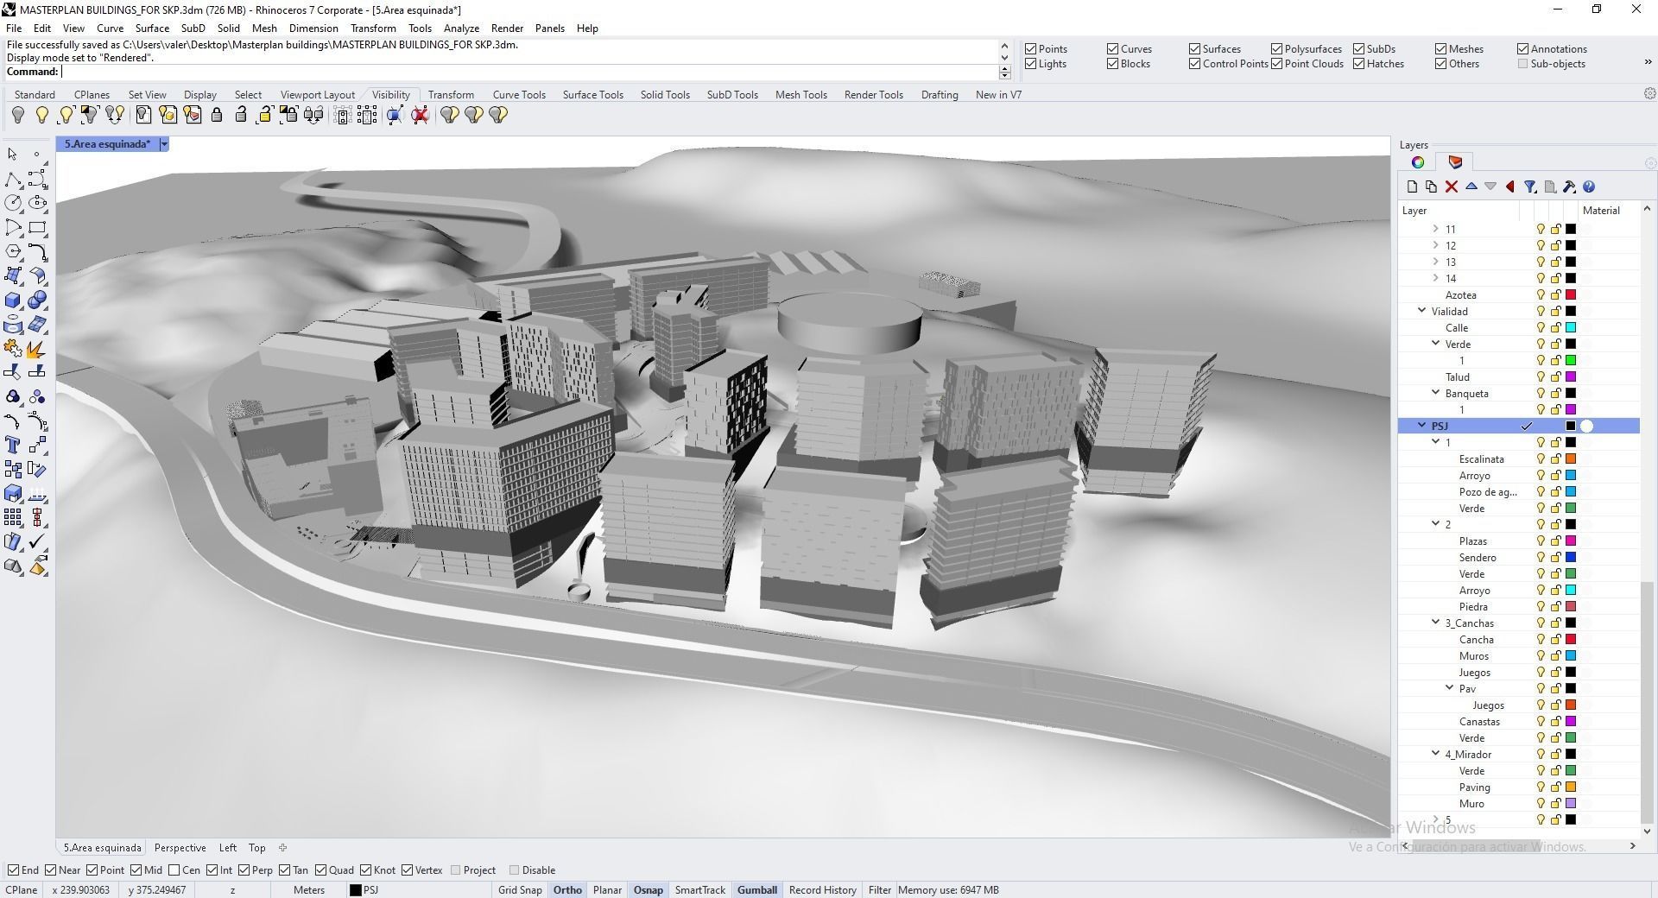
Task: Toggle the End osnap checkbox
Action: [13, 870]
